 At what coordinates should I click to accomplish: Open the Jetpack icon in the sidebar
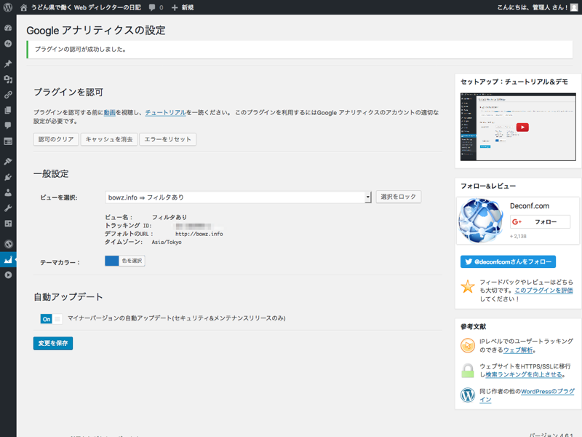(8, 44)
